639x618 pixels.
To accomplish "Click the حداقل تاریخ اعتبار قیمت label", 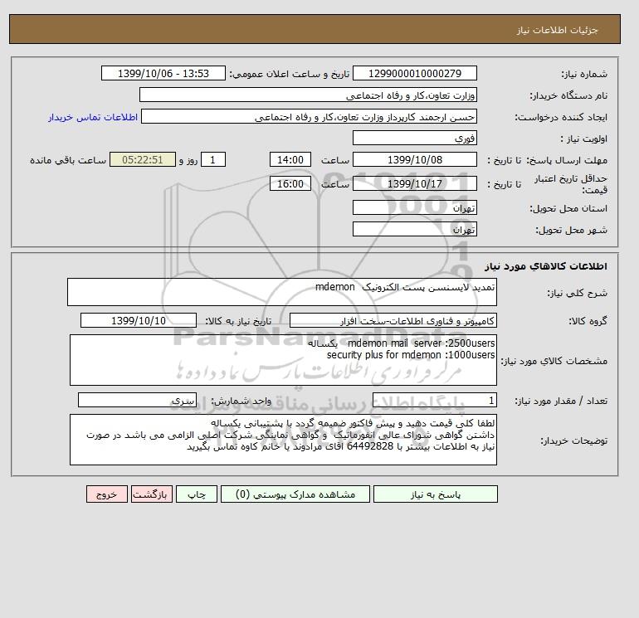I will [571, 184].
